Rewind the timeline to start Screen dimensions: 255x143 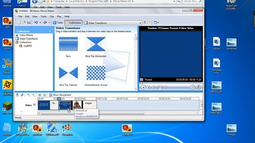[39, 95]
